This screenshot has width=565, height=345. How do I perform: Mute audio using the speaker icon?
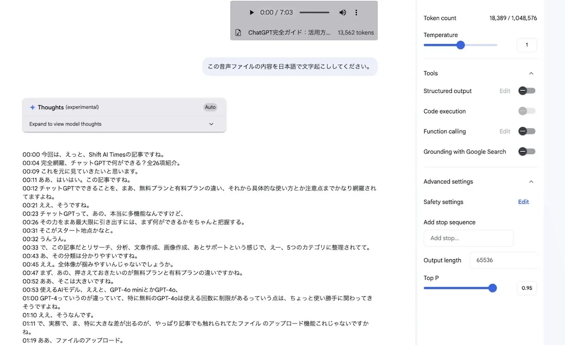[x=342, y=13]
